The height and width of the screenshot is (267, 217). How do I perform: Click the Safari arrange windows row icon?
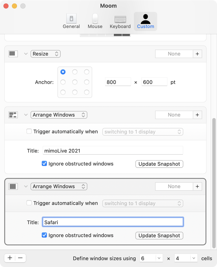(13, 186)
